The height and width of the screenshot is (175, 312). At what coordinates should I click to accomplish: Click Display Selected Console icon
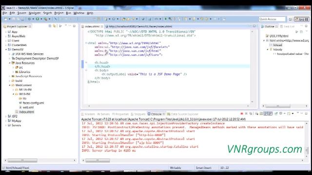click(x=281, y=114)
